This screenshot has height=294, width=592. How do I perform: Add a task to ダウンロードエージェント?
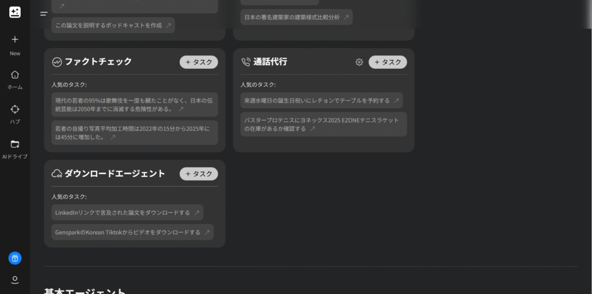(x=199, y=174)
